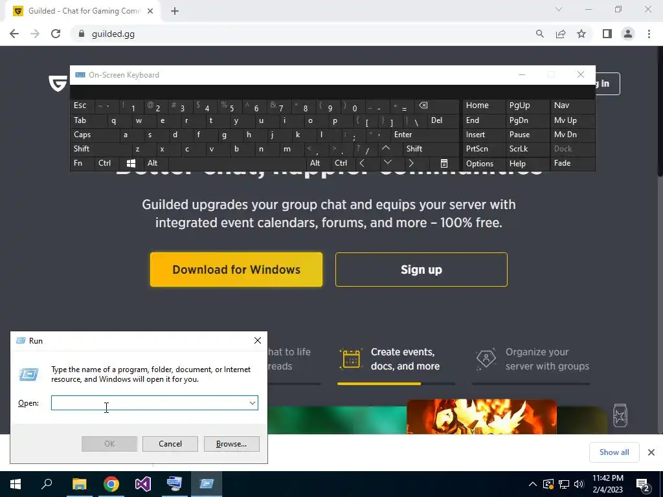Open the Windows Start menu
This screenshot has width=663, height=497.
[16, 484]
